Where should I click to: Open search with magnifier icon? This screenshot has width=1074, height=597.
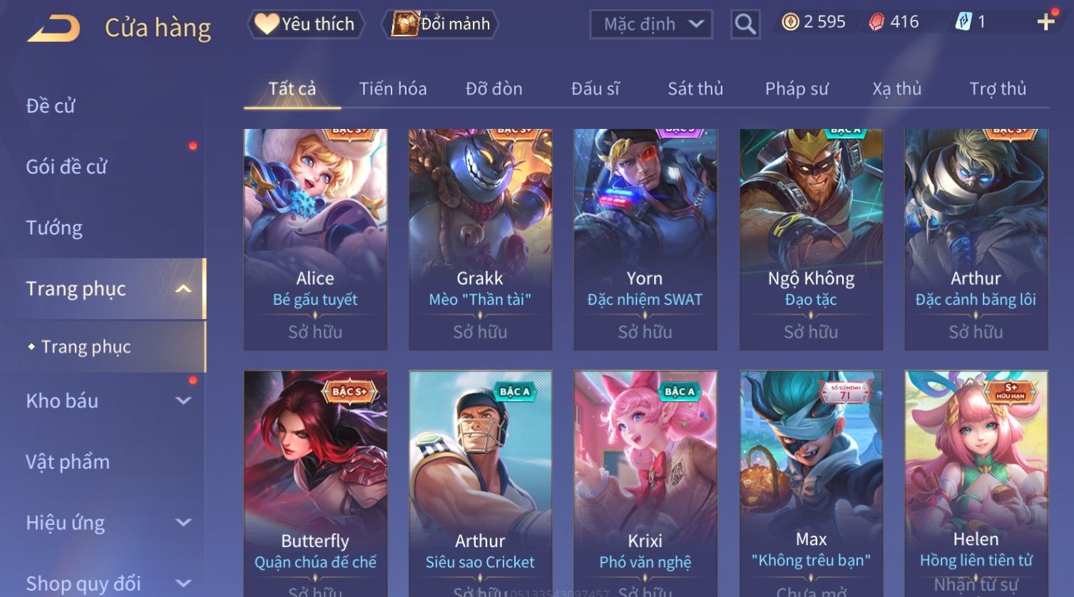coord(745,24)
